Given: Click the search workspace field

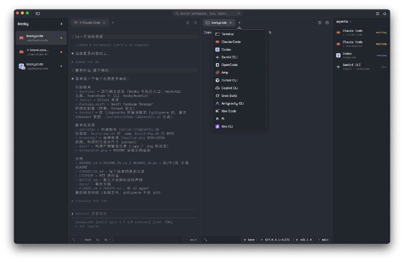Looking at the screenshot, I should point(208,14).
